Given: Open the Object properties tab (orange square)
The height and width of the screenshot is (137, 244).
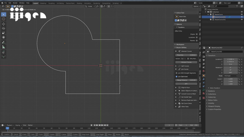Looking at the screenshot, I should pyautogui.click(x=203, y=76).
